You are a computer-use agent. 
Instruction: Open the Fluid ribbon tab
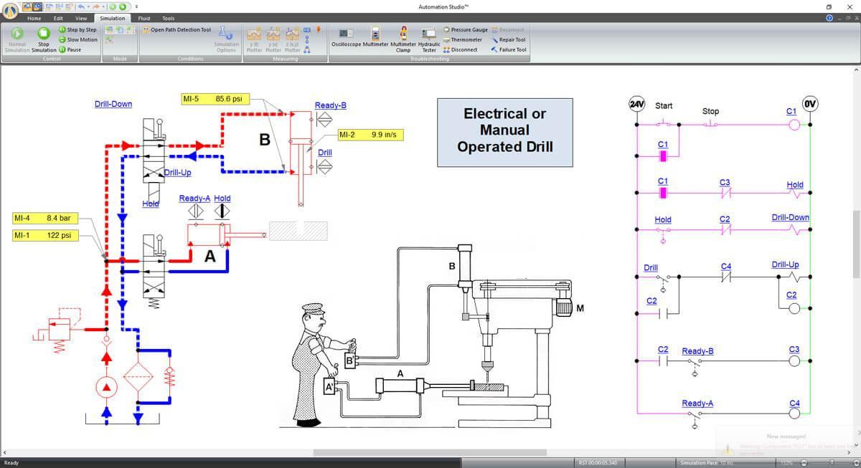144,18
